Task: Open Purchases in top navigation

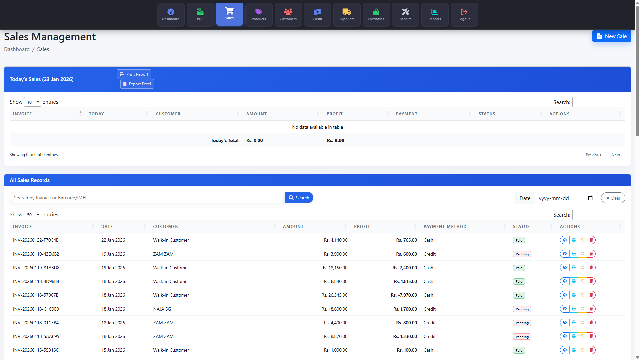Action: pyautogui.click(x=376, y=14)
